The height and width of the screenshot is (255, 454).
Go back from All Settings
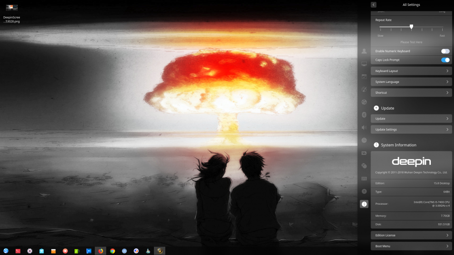click(x=374, y=5)
